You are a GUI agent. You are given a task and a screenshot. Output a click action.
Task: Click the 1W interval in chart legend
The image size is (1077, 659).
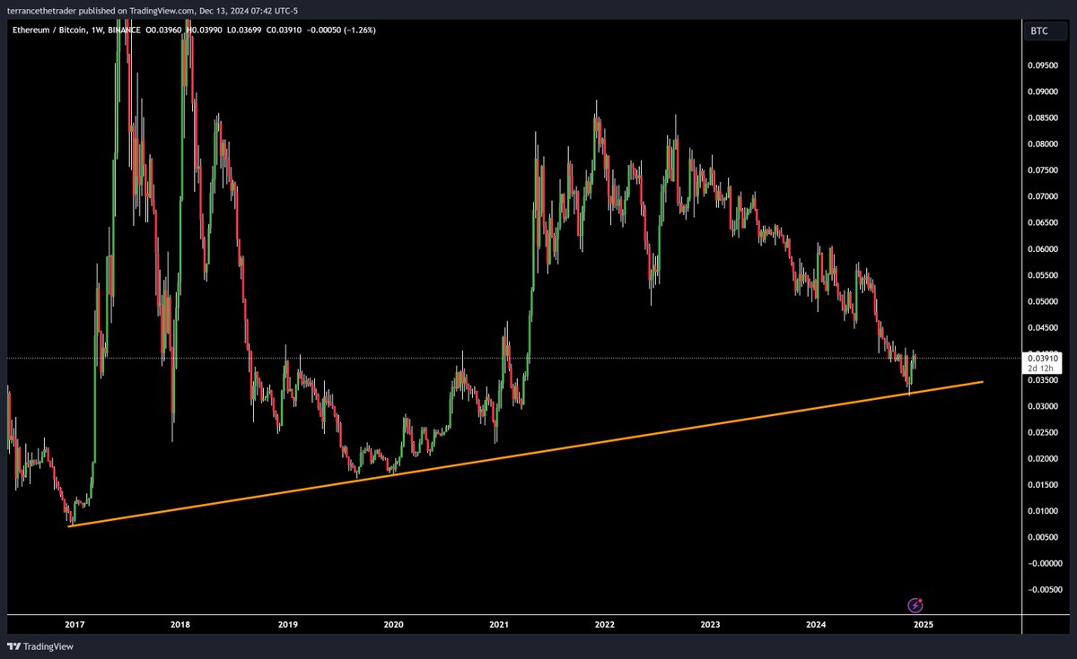[x=97, y=30]
